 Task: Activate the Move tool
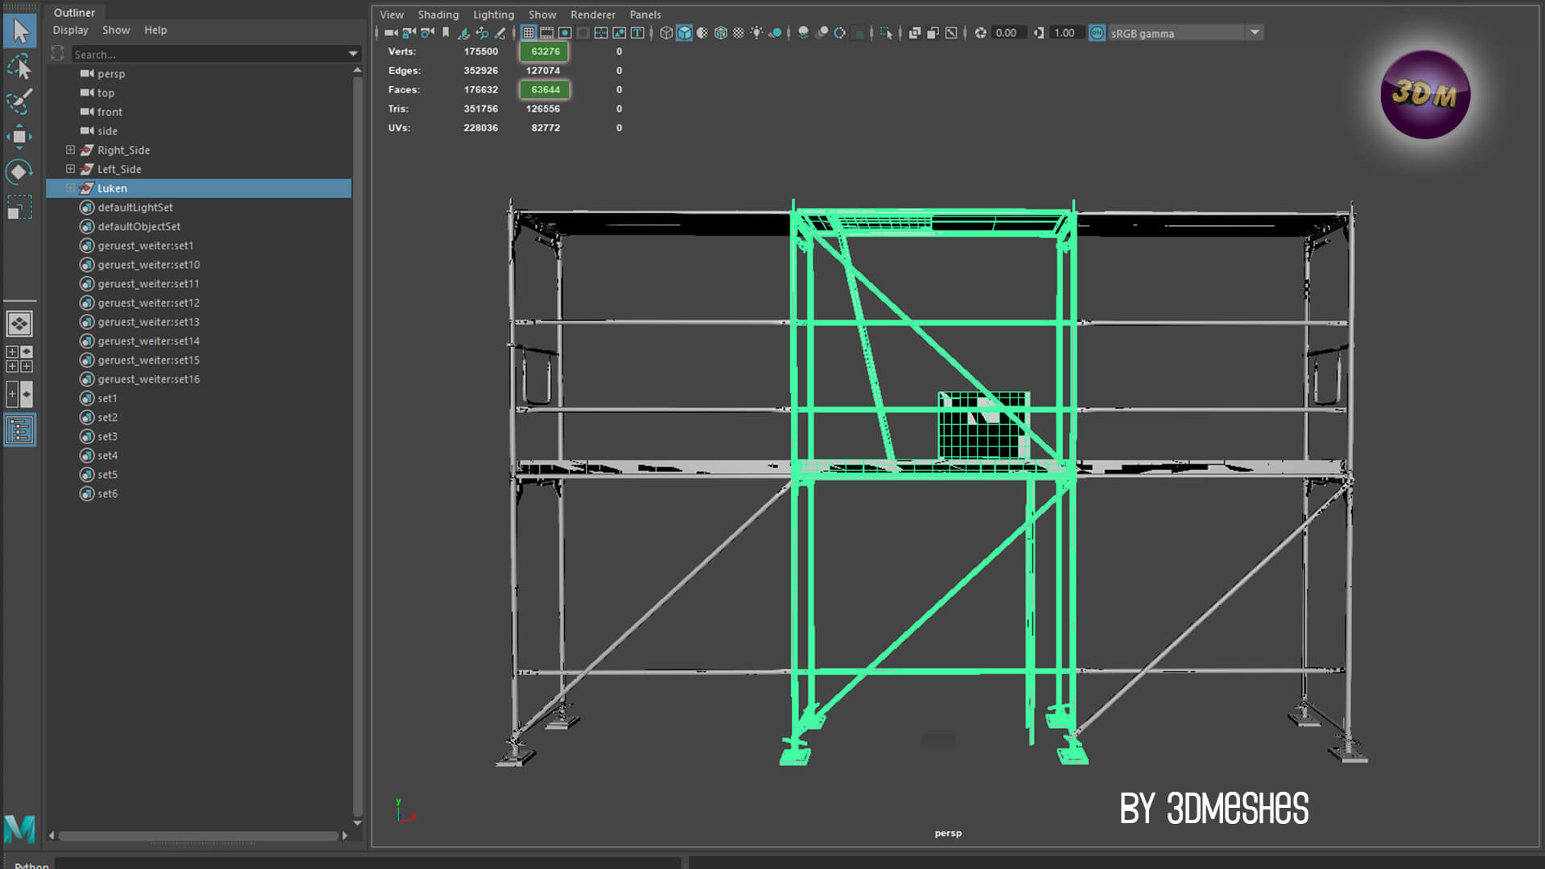point(20,137)
